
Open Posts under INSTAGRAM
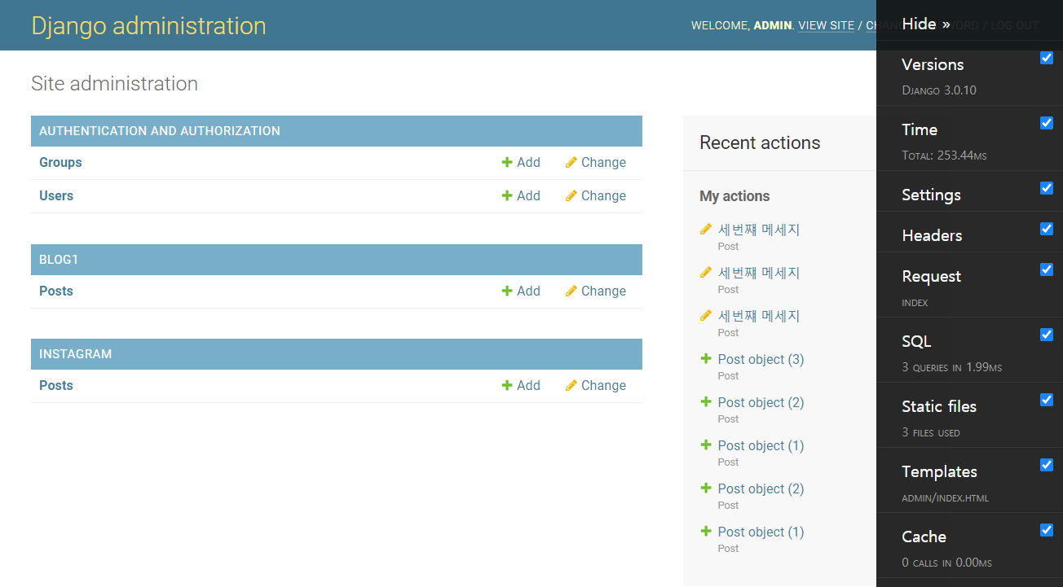coord(56,386)
